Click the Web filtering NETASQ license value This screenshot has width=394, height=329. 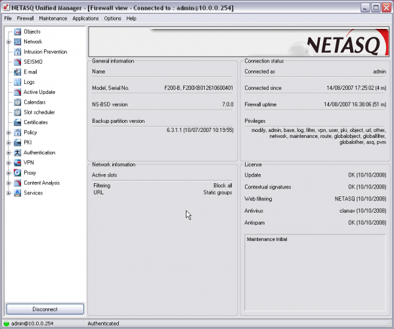361,199
